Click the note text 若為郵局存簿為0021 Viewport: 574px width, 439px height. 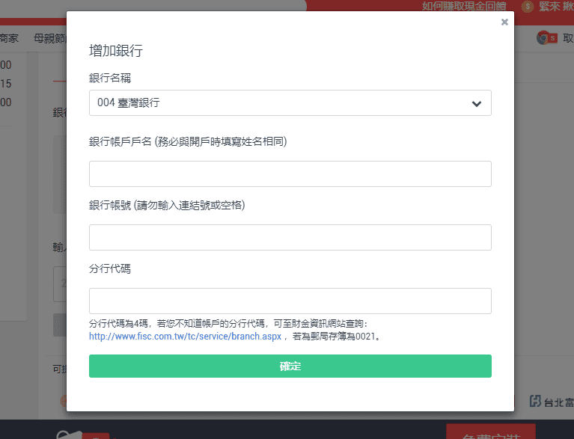click(337, 337)
